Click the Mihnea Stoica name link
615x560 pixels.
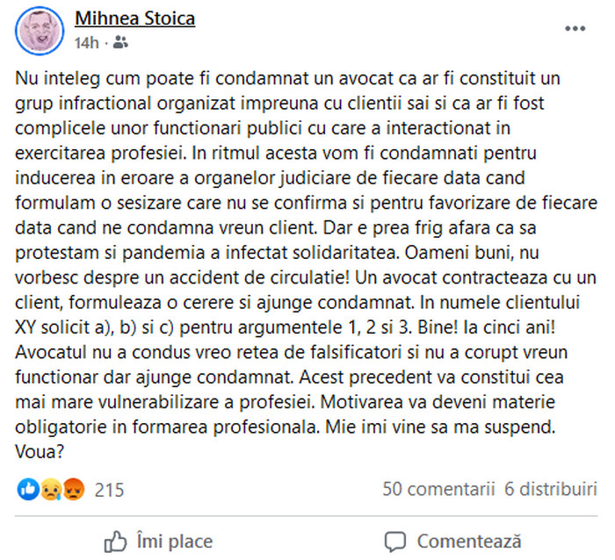[134, 18]
